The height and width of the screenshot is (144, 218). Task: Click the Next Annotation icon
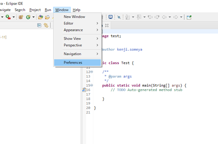[127, 17]
